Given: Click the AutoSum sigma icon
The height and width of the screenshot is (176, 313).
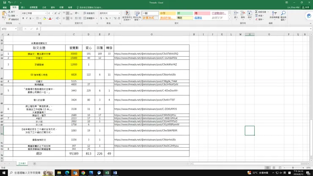Looking at the screenshot, I should coord(256,12).
